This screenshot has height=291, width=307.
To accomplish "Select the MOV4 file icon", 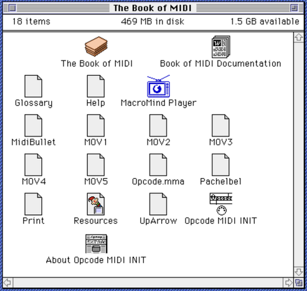I will (x=34, y=165).
